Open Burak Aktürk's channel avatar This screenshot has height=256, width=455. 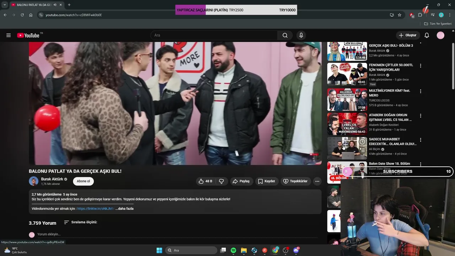pyautogui.click(x=33, y=181)
